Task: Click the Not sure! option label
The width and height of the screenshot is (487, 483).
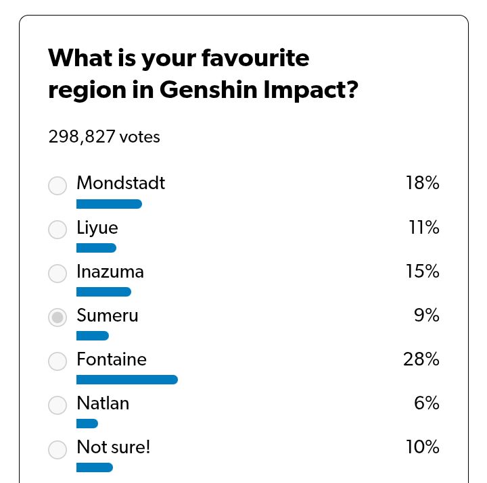Action: point(114,447)
